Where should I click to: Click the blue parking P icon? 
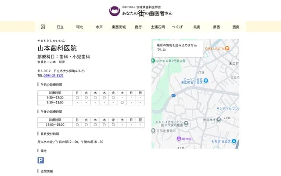click(x=41, y=160)
